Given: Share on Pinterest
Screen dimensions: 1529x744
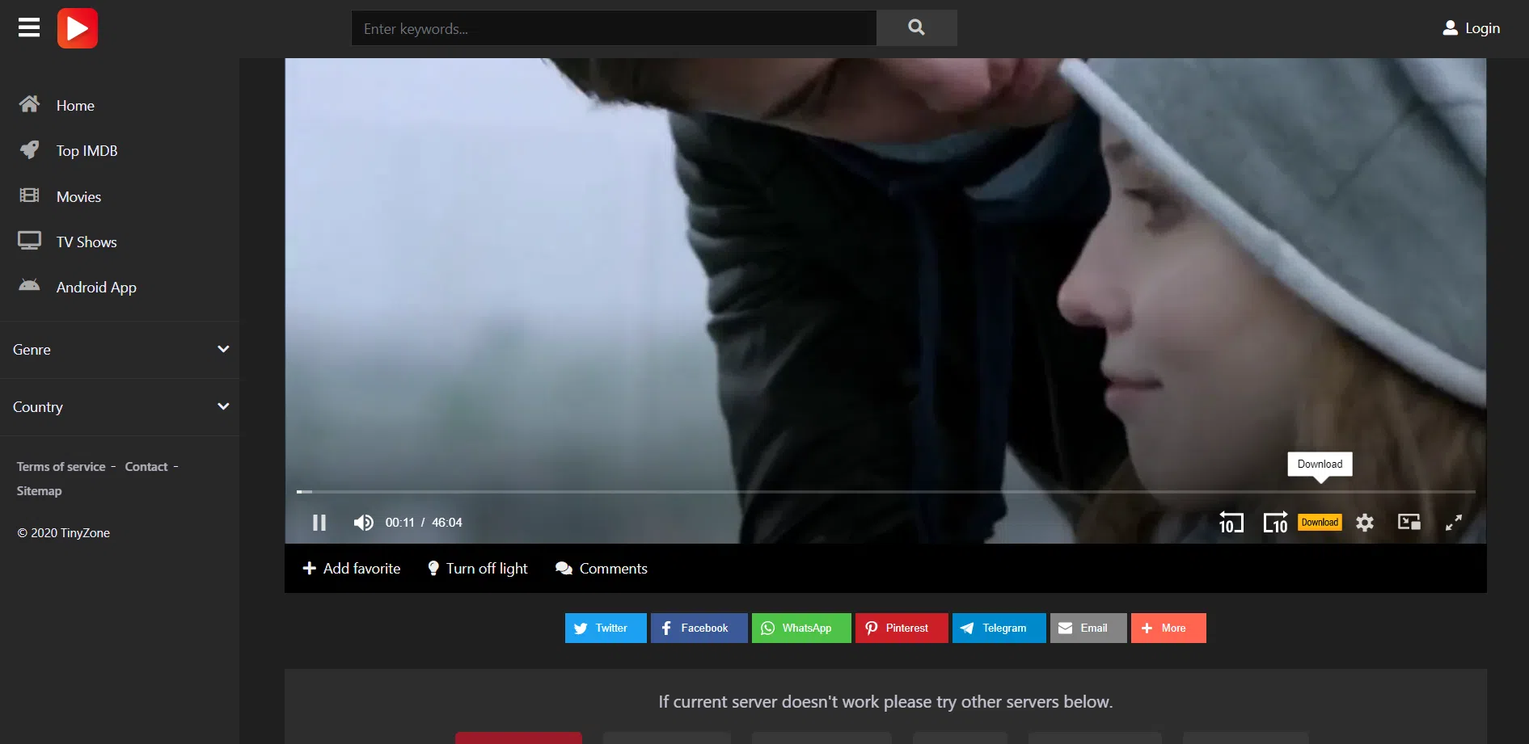Looking at the screenshot, I should coord(902,628).
